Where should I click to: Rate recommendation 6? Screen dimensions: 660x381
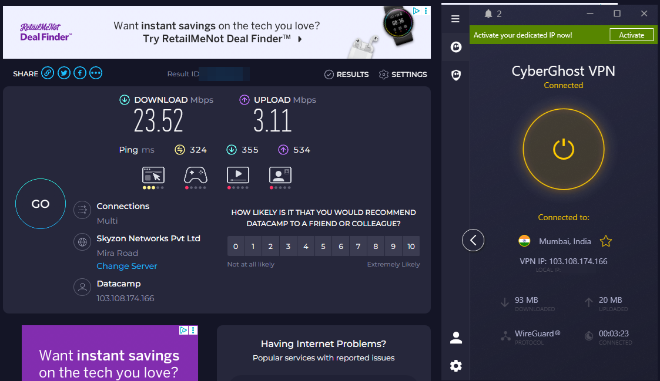[341, 247]
